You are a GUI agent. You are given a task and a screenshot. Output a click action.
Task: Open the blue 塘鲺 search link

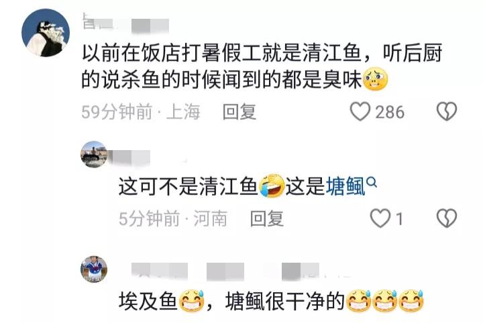pos(346,186)
